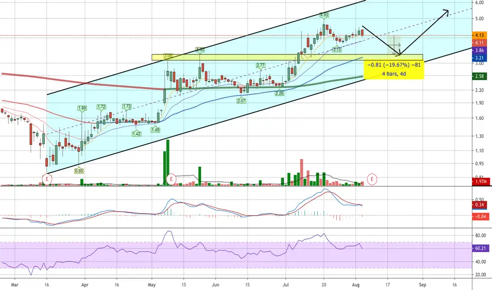The height and width of the screenshot is (290, 492).
Task: Select the blue 3.21 moving average label
Action: click(x=479, y=58)
